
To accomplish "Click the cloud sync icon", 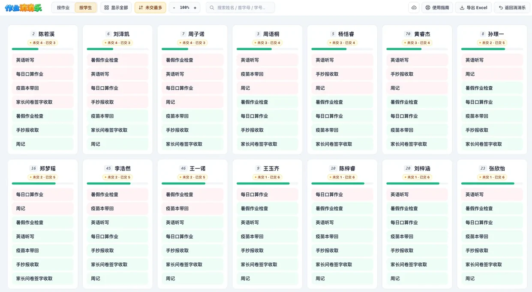I will (x=414, y=8).
